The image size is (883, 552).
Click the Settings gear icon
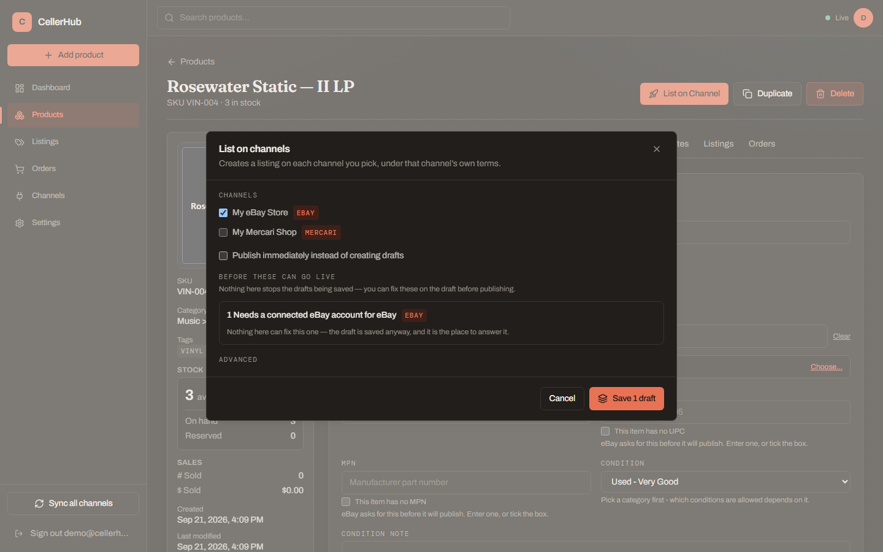tap(20, 223)
